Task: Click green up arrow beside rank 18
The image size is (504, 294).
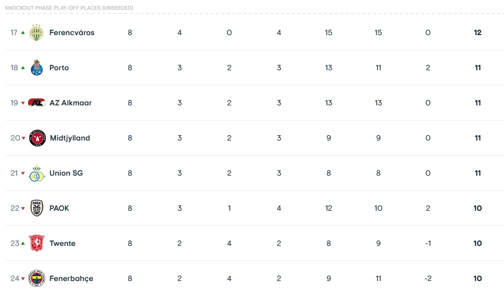Action: [23, 68]
